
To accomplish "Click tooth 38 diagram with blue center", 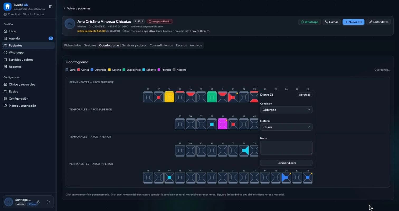I will pos(307,178).
